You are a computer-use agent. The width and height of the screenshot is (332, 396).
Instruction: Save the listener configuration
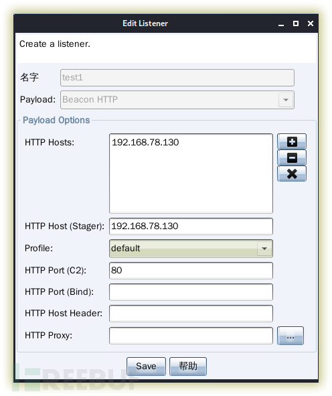pos(146,367)
